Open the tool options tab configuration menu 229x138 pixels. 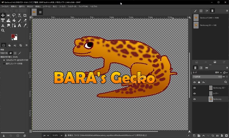pyautogui.click(x=26, y=45)
